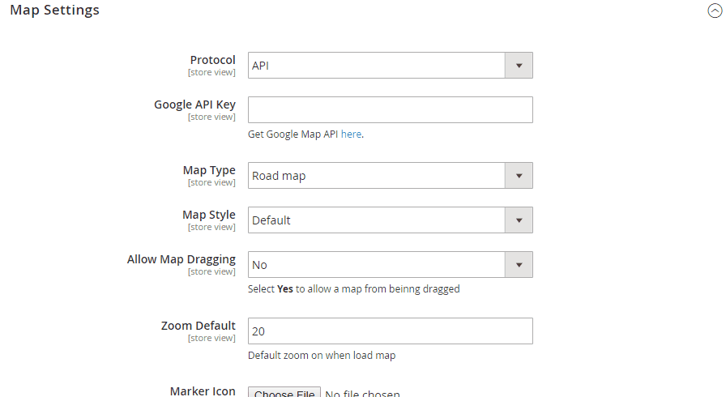726x397 pixels.
Task: Click the Protocol field label
Action: [212, 60]
